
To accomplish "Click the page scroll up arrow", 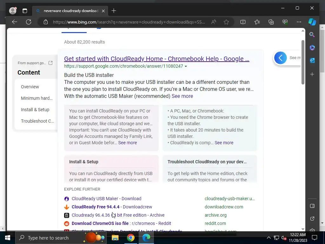I will [303, 31].
